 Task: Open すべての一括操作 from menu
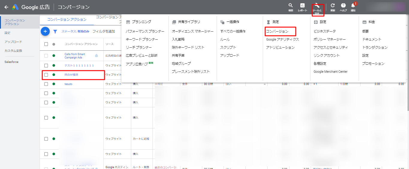point(233,31)
